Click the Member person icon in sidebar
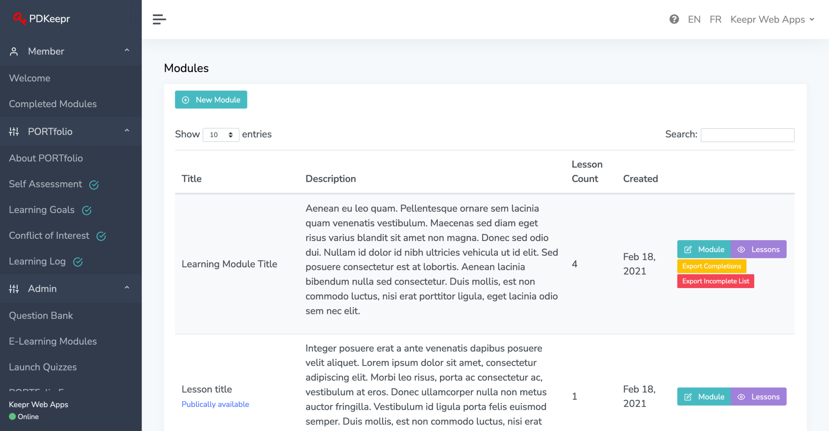The height and width of the screenshot is (431, 829). click(x=14, y=51)
